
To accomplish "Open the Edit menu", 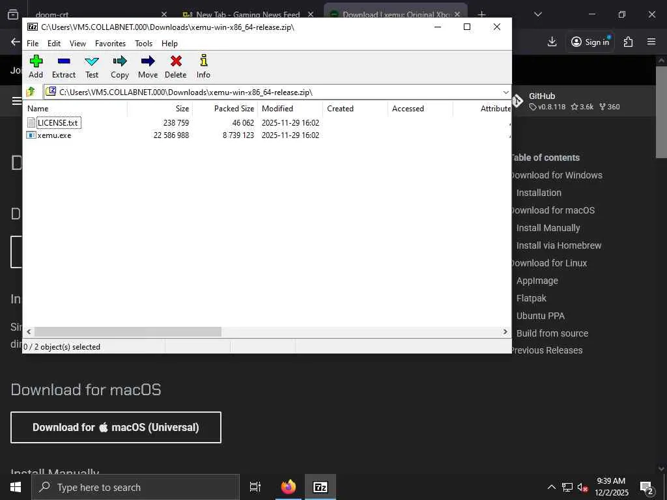I will point(54,44).
